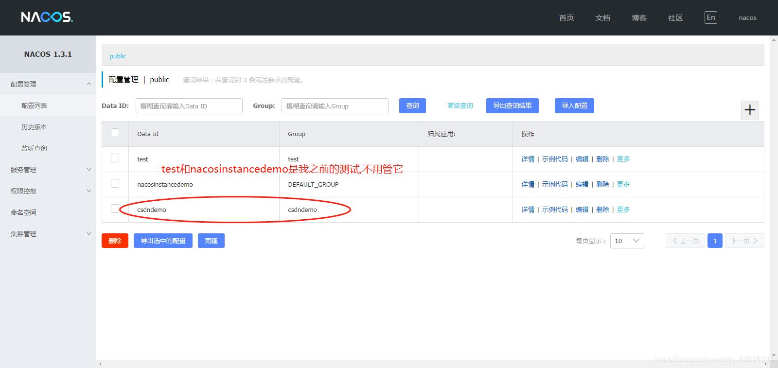Expand the 权限控制 sidebar section
This screenshot has width=778, height=368.
pyautogui.click(x=48, y=191)
